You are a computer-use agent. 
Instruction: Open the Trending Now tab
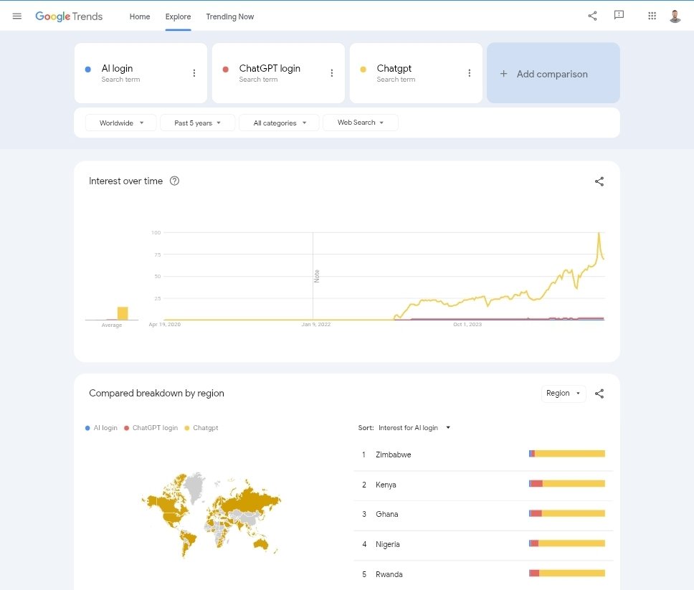(x=229, y=16)
